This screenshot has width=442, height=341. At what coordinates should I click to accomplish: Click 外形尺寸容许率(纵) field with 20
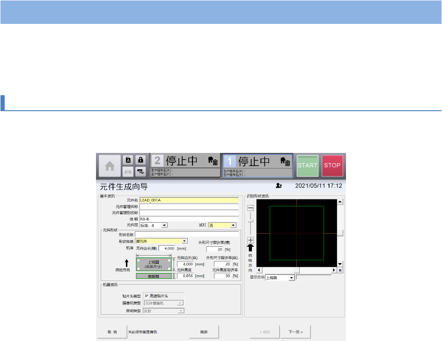tap(222, 264)
